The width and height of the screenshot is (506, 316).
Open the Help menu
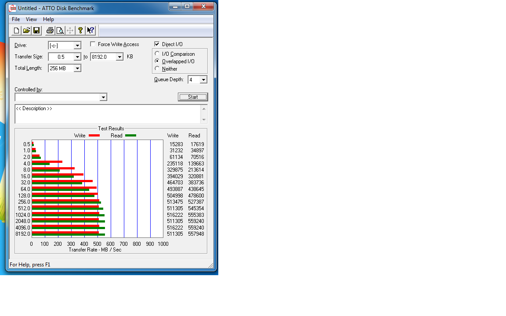[x=48, y=19]
